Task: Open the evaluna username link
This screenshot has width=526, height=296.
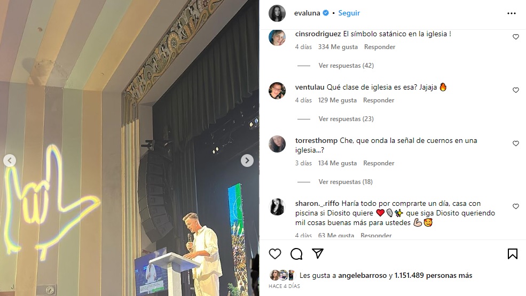Action: [307, 13]
